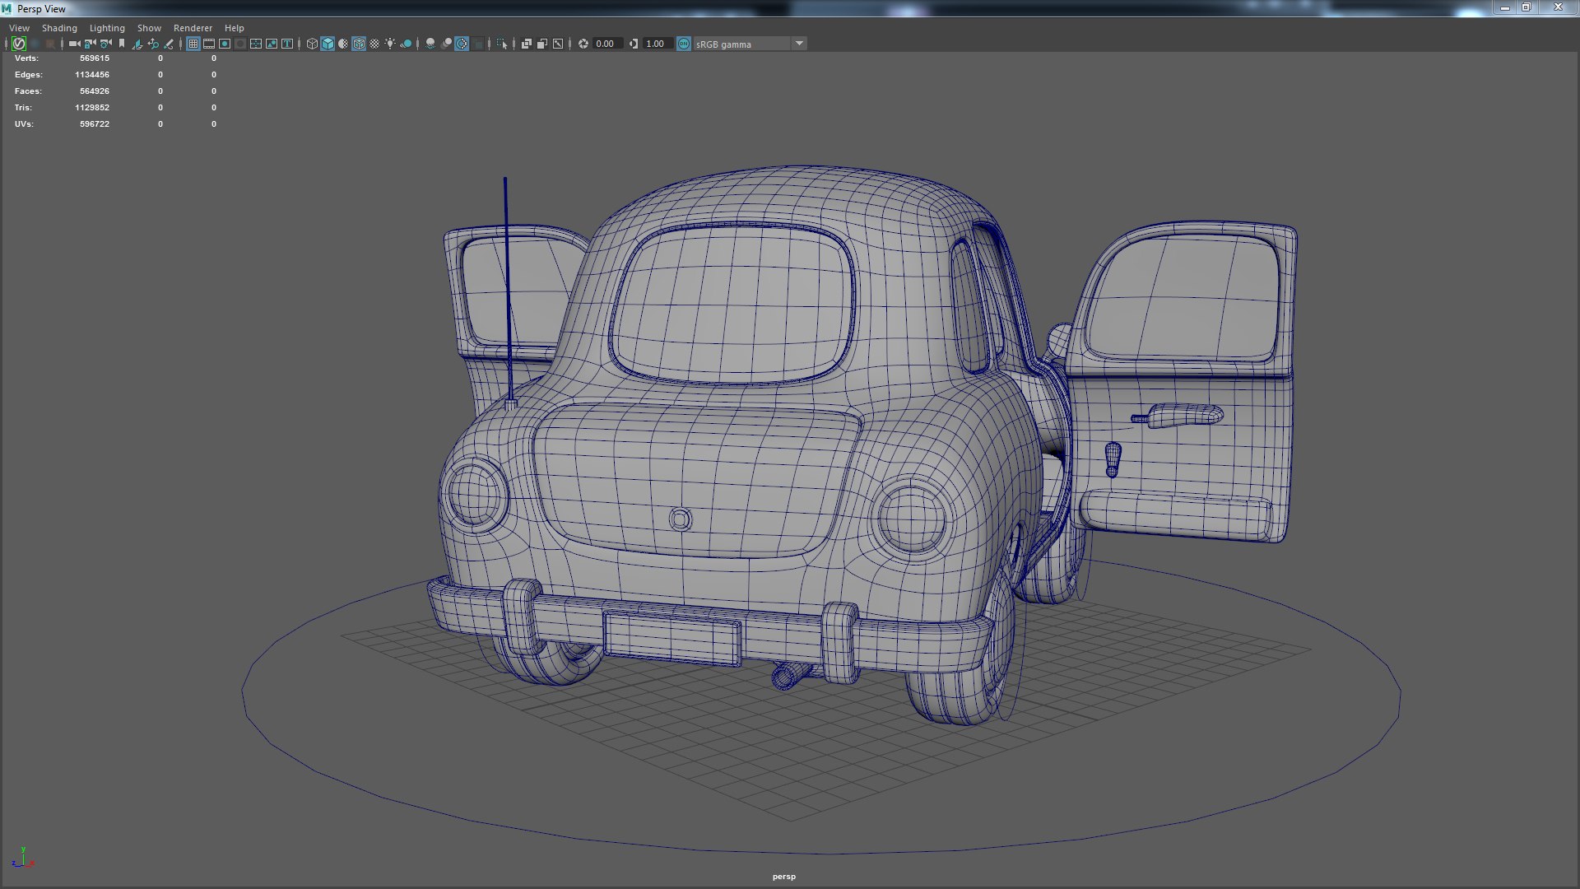Open the Help menu
This screenshot has height=889, width=1580.
pyautogui.click(x=234, y=28)
